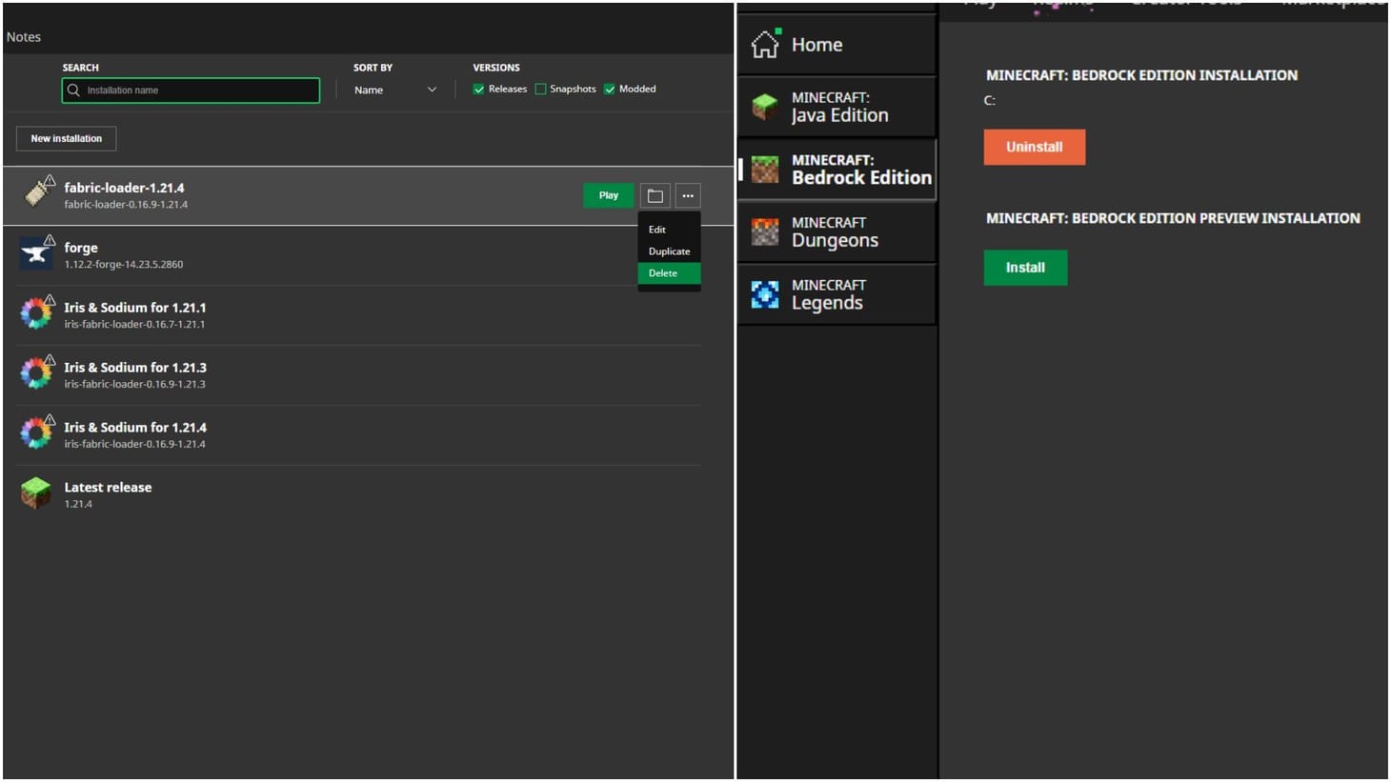This screenshot has width=1391, height=782.
Task: Enable the Snapshots versions checkbox
Action: (x=540, y=90)
